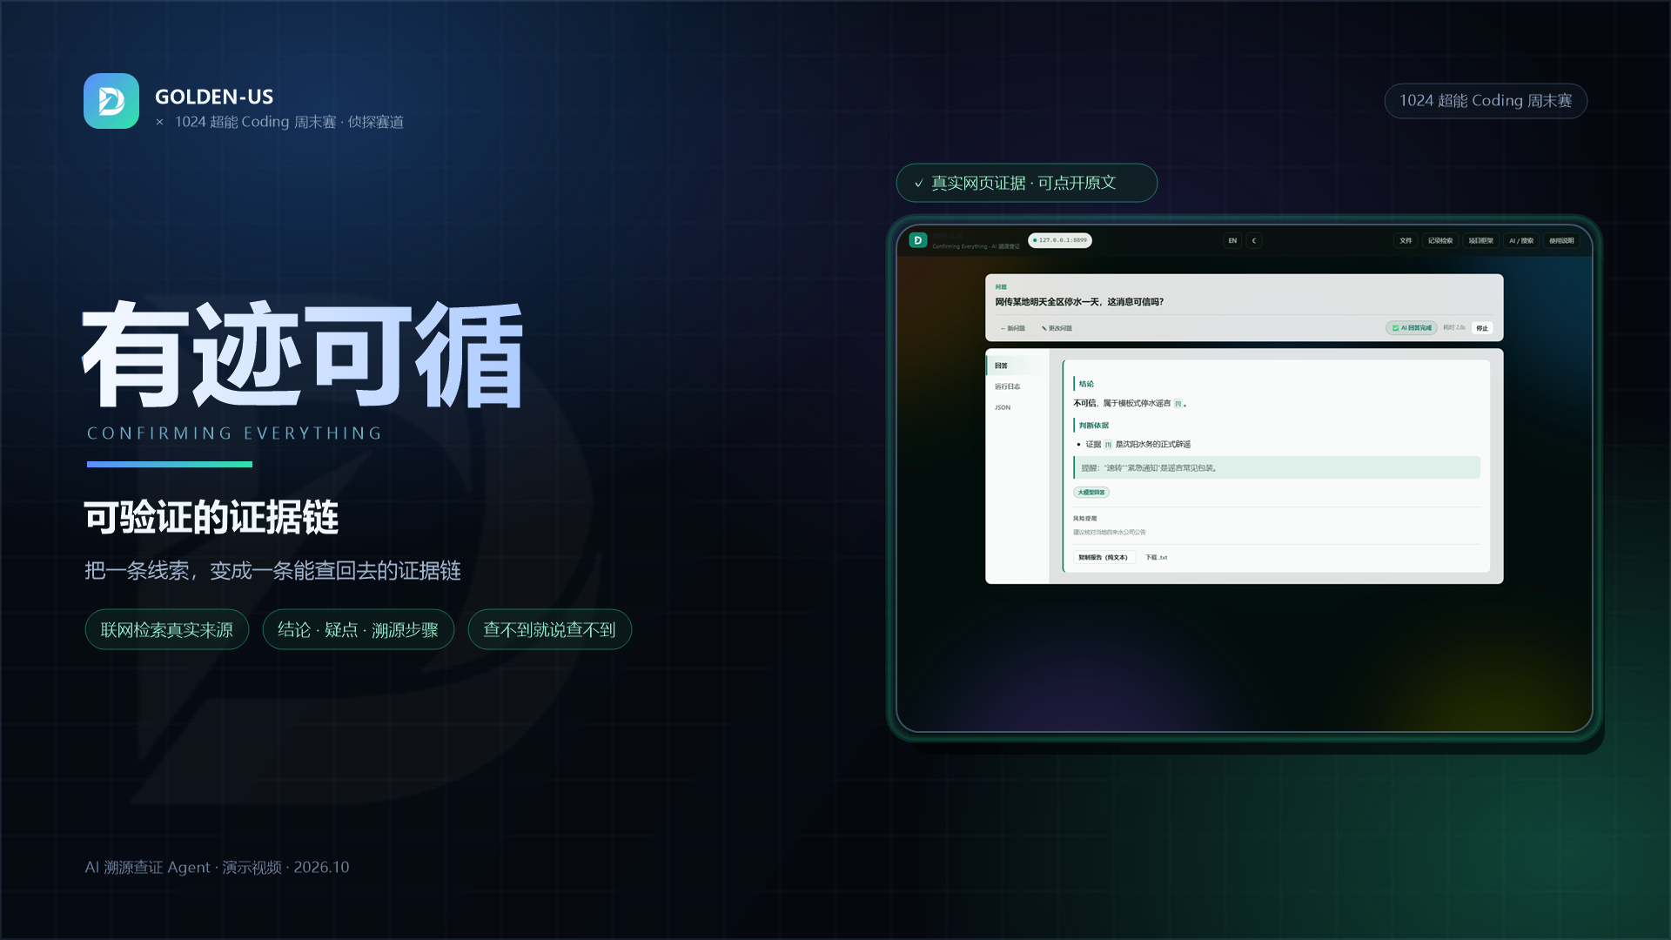Click the 判断依据 section heading
The image size is (1671, 940).
[x=1094, y=426]
